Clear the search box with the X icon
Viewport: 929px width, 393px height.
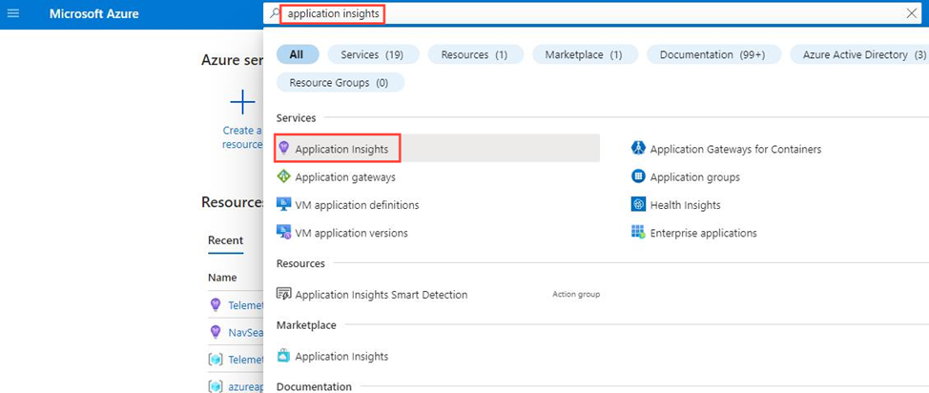coord(912,13)
